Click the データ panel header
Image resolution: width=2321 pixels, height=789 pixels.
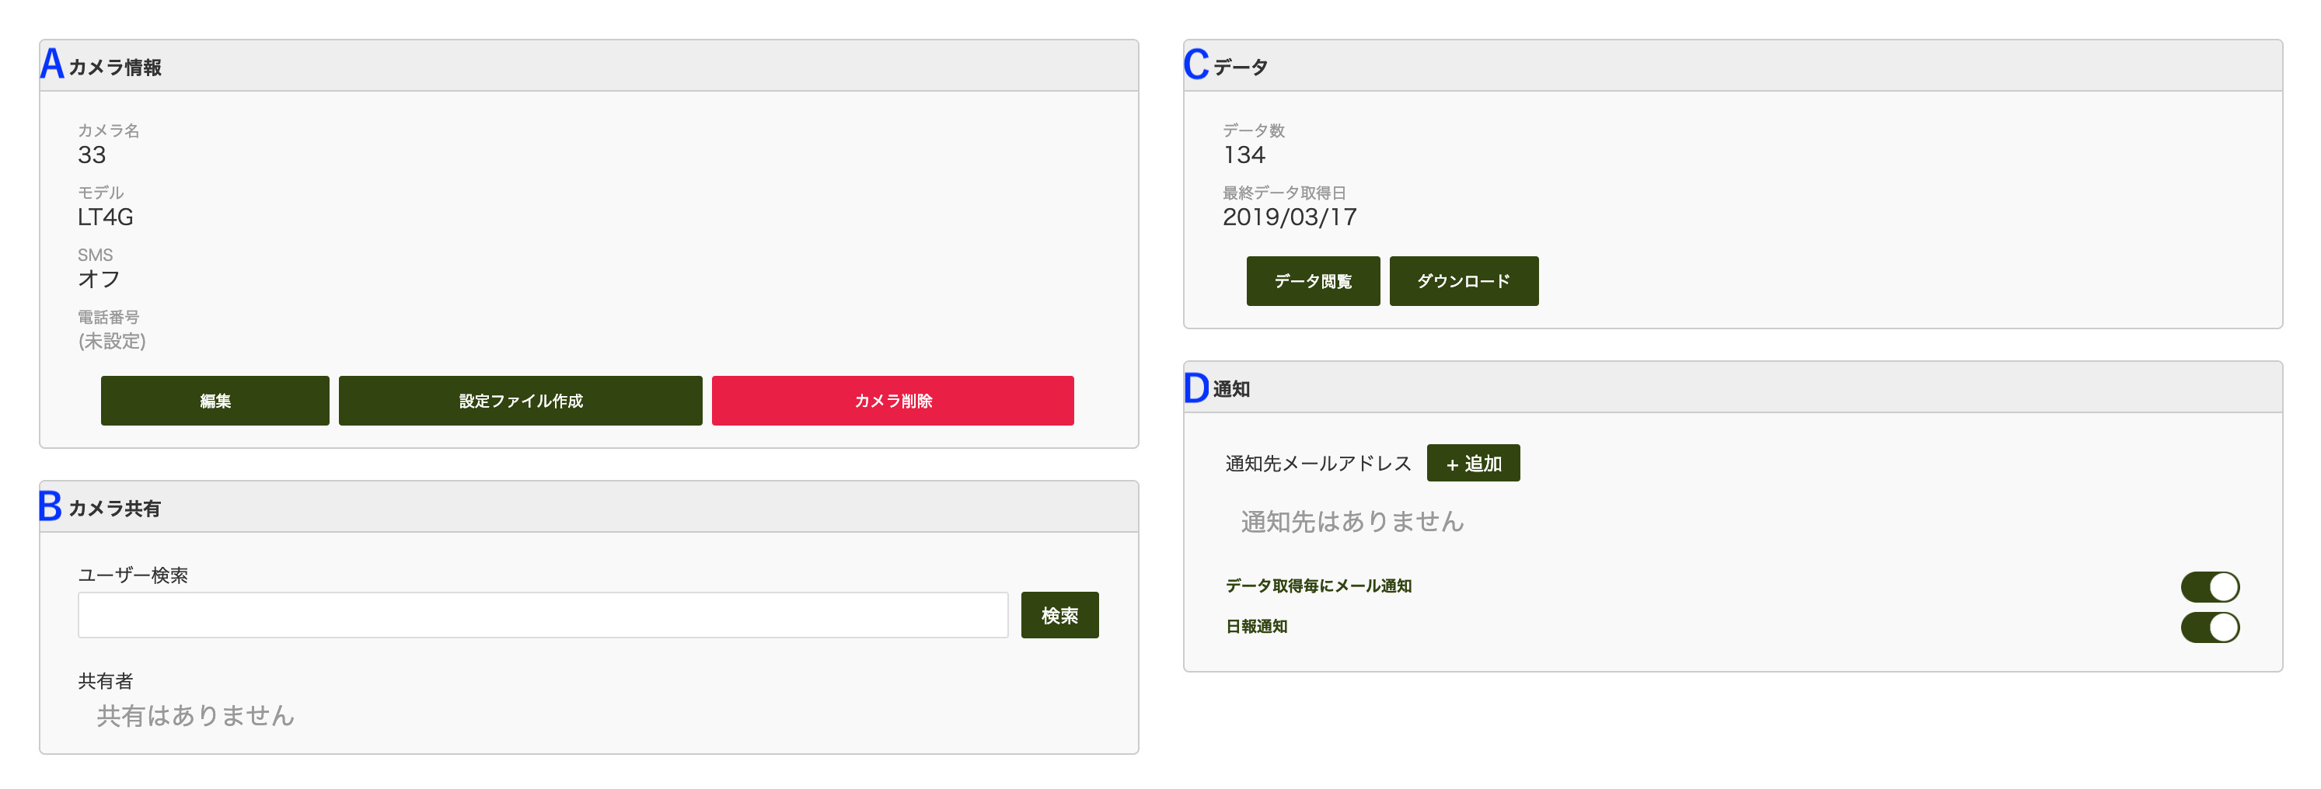pyautogui.click(x=1240, y=67)
